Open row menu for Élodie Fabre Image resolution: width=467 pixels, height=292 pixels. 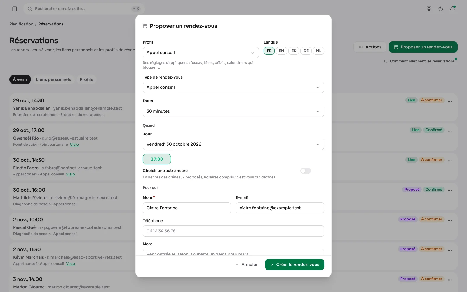450,161
